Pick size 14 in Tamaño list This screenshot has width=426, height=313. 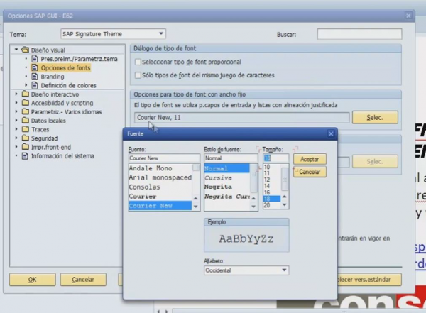[272, 186]
